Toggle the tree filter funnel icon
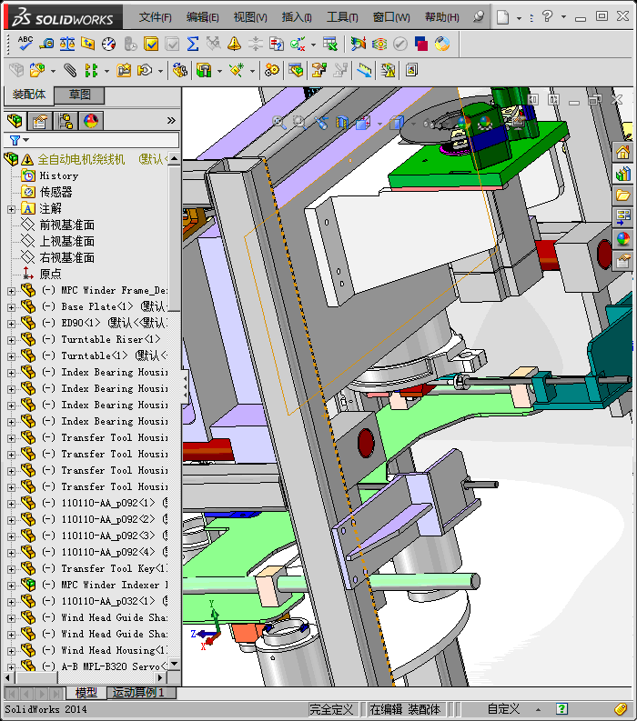This screenshot has height=721, width=637. [15, 140]
